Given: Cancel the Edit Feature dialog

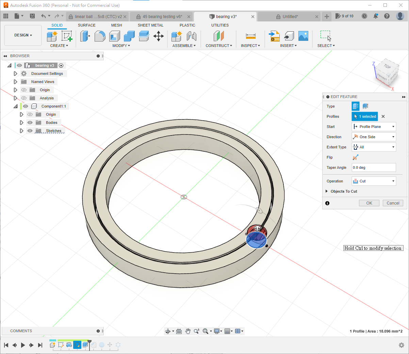Looking at the screenshot, I should [x=393, y=203].
